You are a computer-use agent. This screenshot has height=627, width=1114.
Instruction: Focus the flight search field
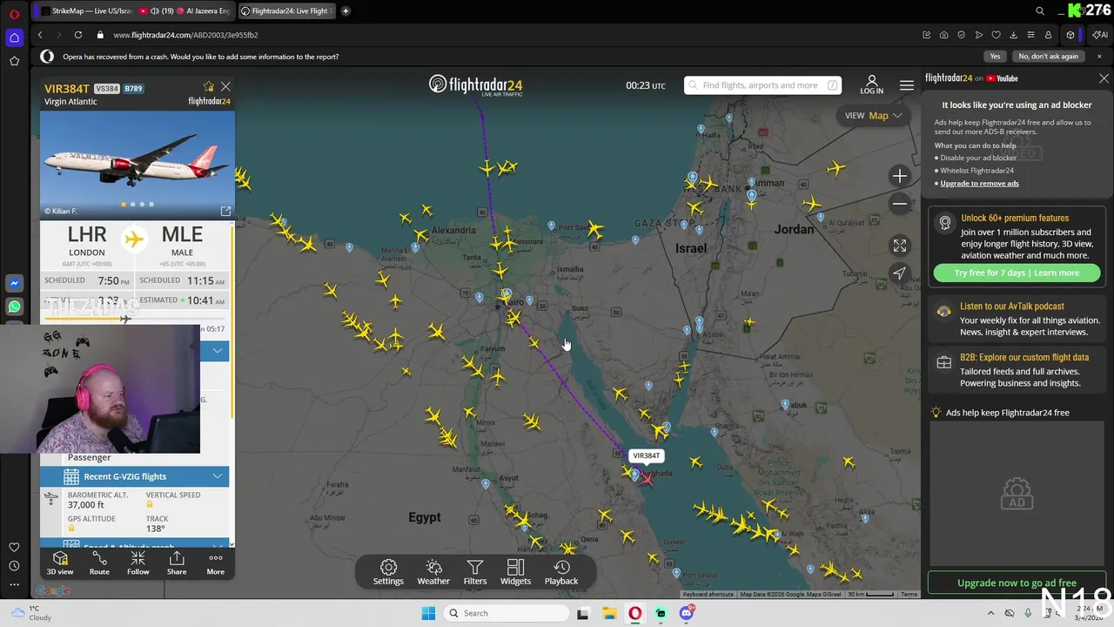click(x=762, y=85)
